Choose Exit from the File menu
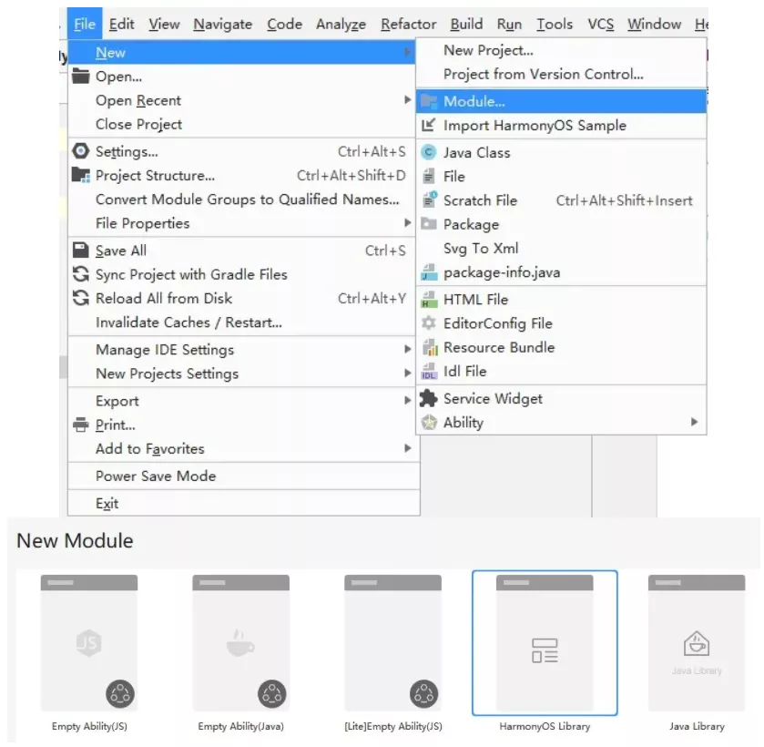The image size is (764, 747). click(244, 503)
